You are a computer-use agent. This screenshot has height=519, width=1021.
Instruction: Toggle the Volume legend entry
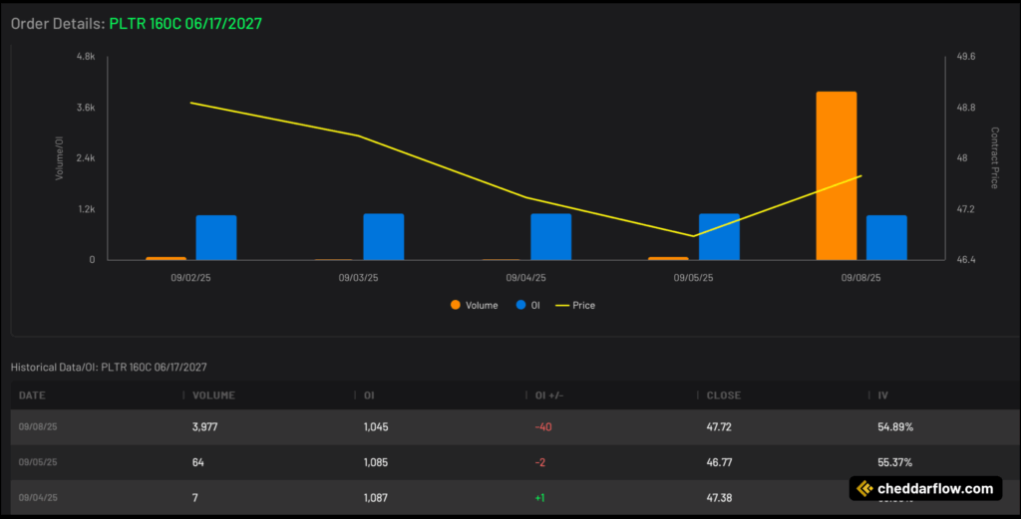click(x=474, y=305)
